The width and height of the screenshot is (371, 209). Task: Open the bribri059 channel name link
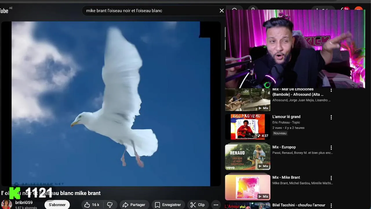(24, 202)
